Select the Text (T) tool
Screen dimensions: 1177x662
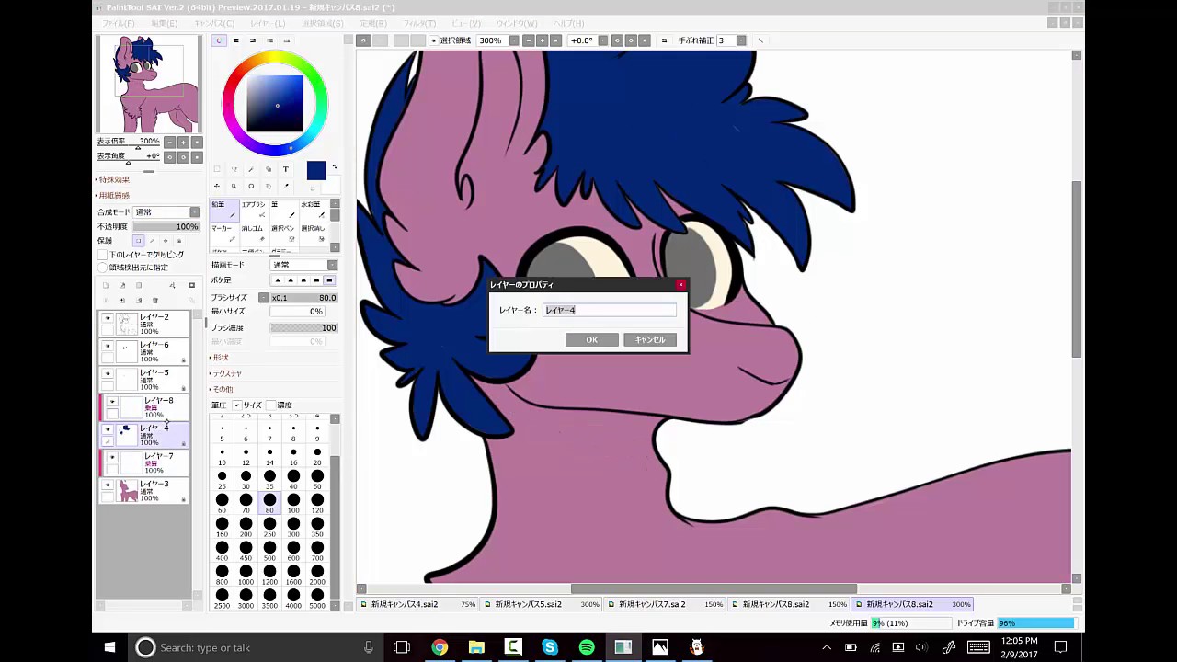(285, 169)
